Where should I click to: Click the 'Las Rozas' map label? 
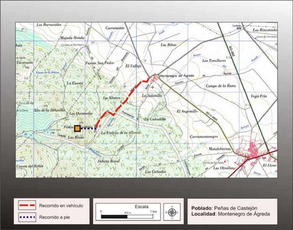(x=76, y=137)
